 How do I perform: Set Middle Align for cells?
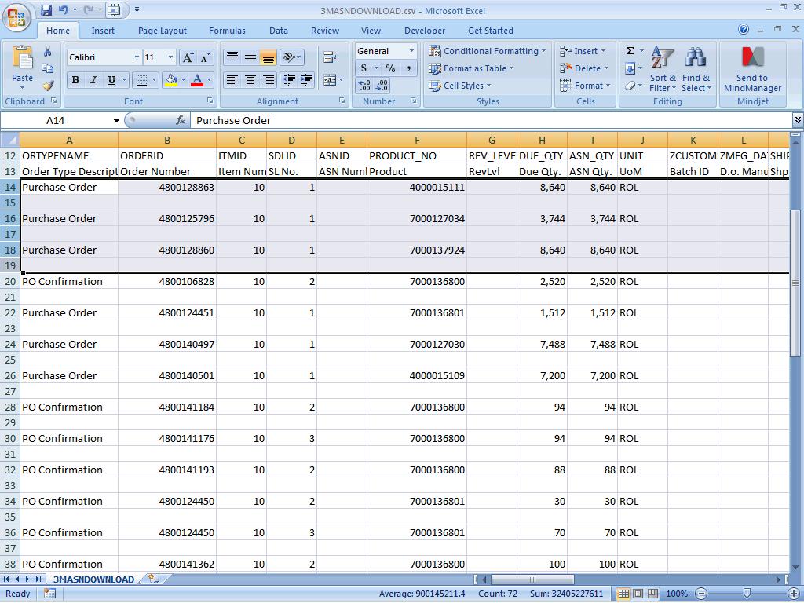(250, 57)
